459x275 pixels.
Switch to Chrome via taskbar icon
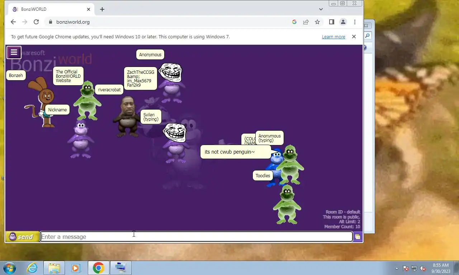[98, 268]
